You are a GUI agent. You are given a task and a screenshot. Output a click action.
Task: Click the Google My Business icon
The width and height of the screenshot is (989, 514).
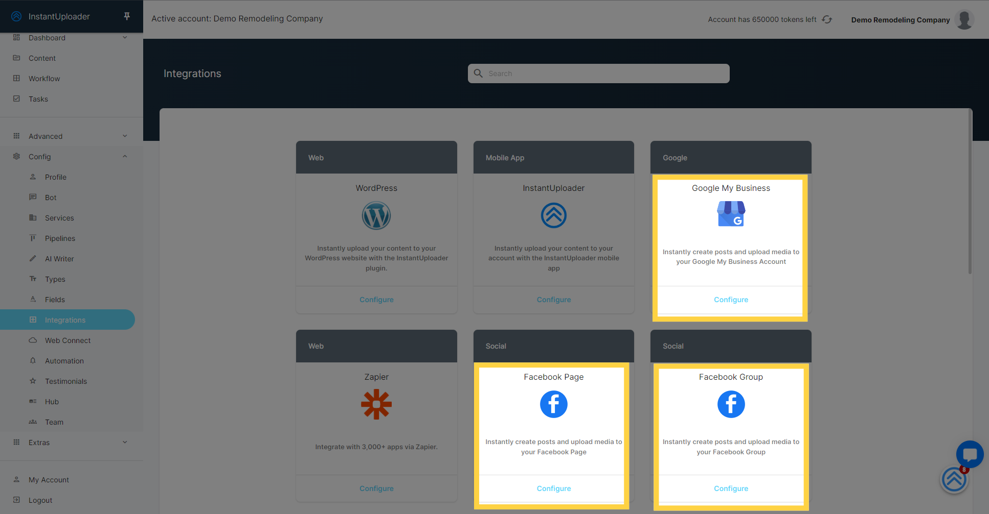pyautogui.click(x=731, y=214)
